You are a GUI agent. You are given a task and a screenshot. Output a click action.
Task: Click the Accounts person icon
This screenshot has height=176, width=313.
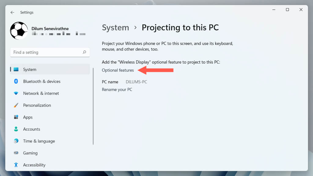16,129
